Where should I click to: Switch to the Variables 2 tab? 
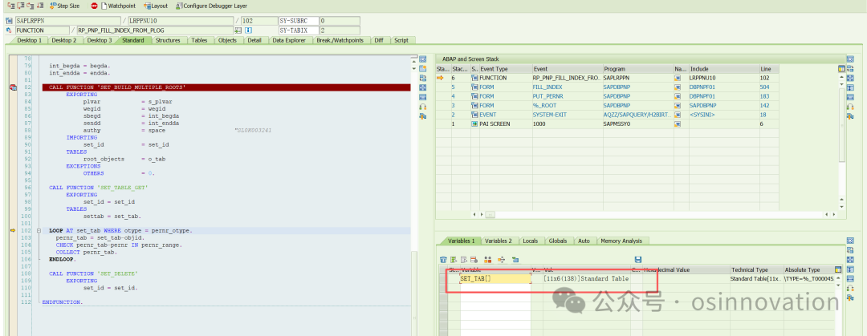tap(498, 241)
